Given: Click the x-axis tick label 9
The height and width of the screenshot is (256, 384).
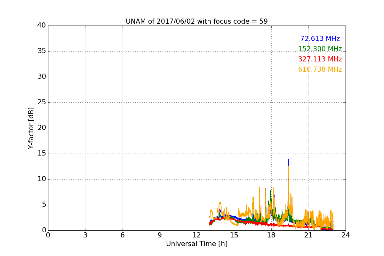Looking at the screenshot, I should coord(160,235).
